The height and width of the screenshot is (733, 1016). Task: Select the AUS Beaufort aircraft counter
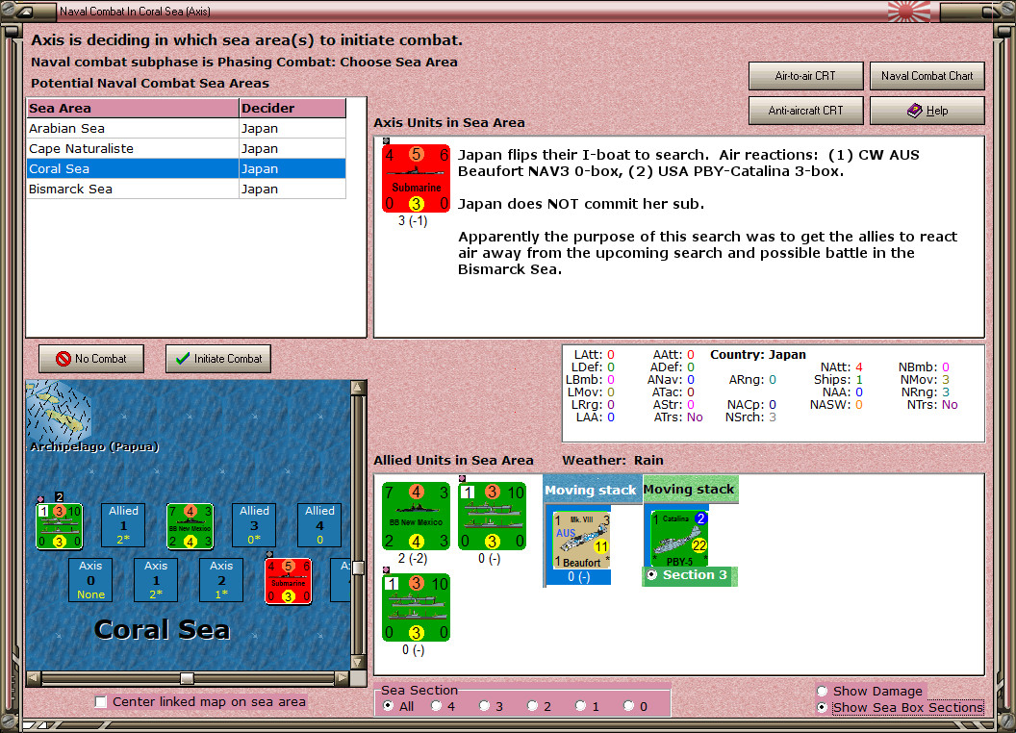pos(581,541)
